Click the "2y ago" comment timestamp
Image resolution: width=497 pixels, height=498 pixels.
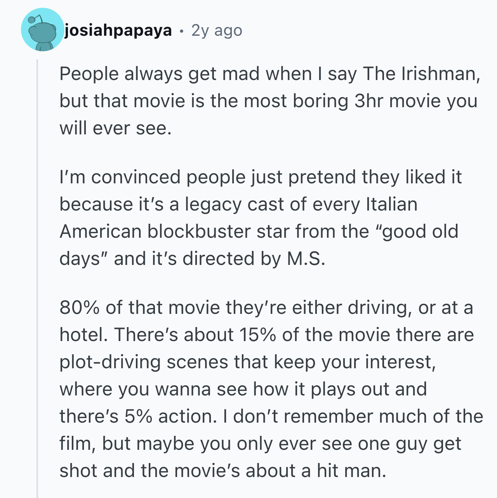(217, 30)
